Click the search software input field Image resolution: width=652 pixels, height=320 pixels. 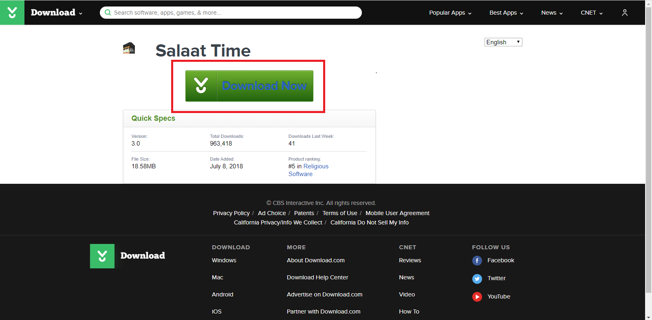coord(231,13)
